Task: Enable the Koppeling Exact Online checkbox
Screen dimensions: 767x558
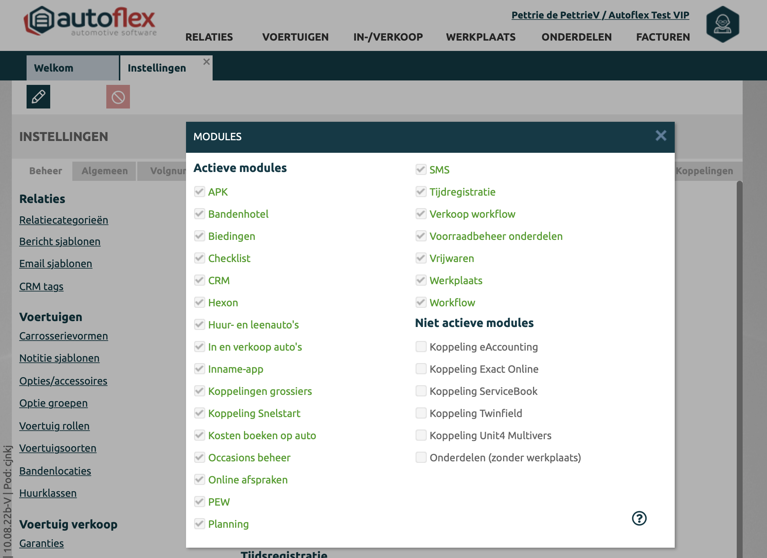Action: pyautogui.click(x=421, y=369)
